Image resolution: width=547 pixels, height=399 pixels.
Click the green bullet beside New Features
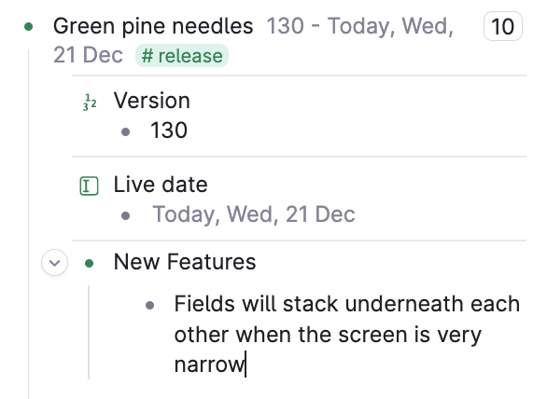tap(89, 263)
